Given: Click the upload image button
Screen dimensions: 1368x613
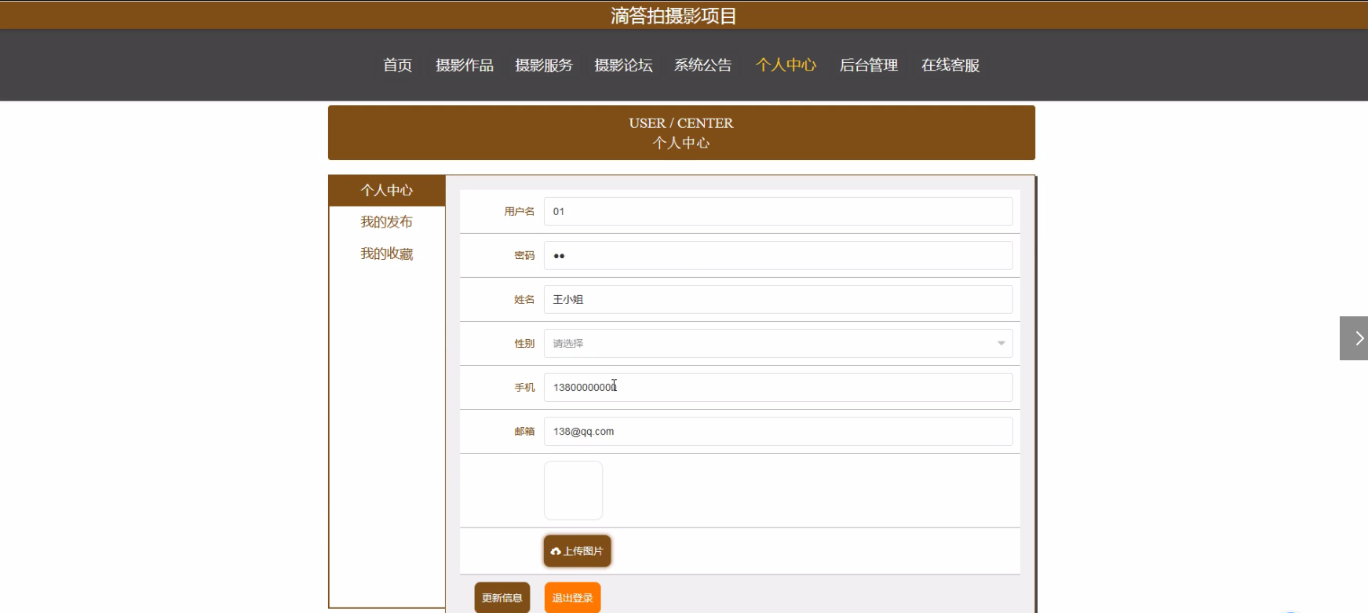Looking at the screenshot, I should [x=577, y=551].
